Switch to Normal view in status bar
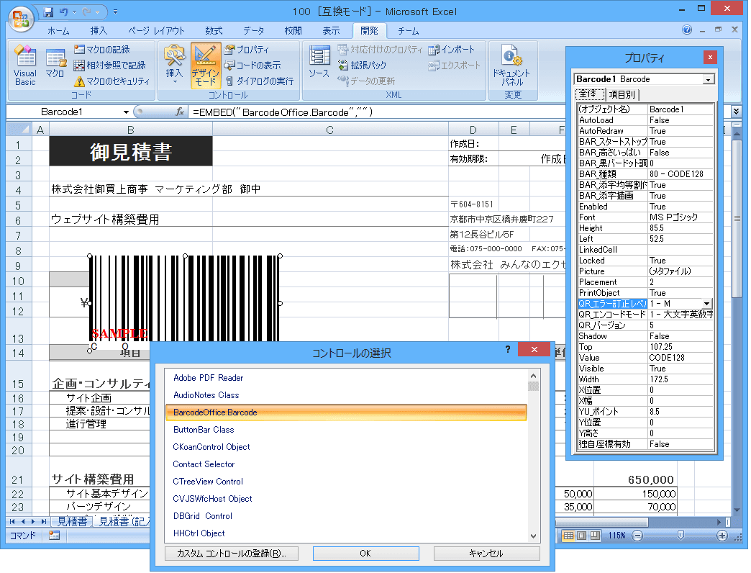 [x=568, y=536]
